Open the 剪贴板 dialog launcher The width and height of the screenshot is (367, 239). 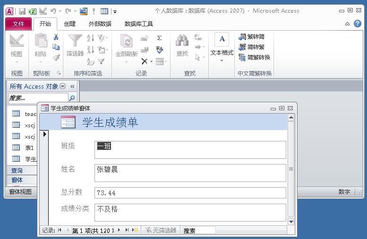click(59, 73)
